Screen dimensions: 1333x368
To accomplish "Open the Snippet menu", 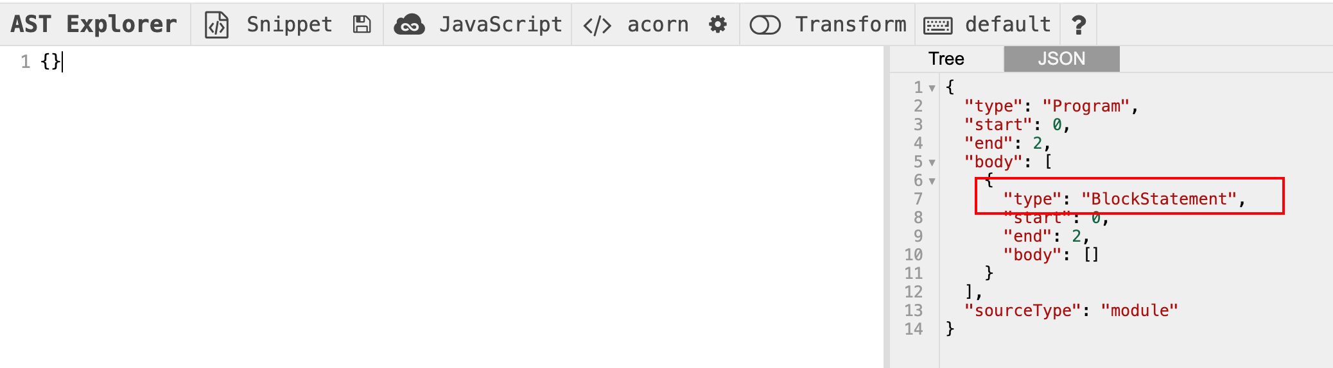I will point(289,25).
